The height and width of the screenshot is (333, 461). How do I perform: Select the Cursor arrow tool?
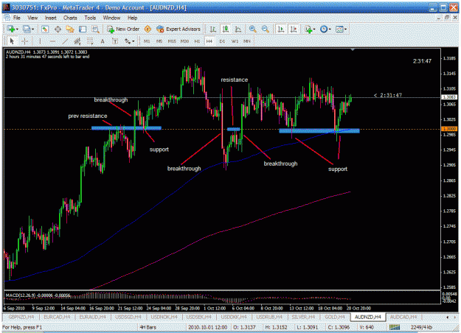coord(12,41)
